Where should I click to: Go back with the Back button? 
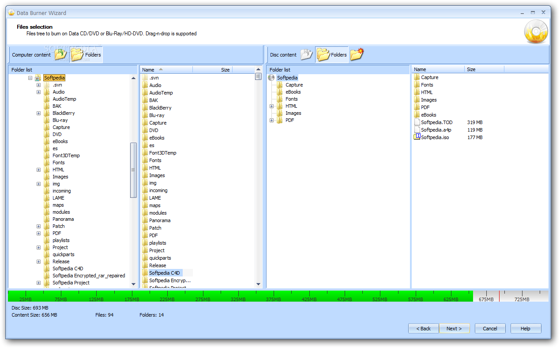[424, 329]
